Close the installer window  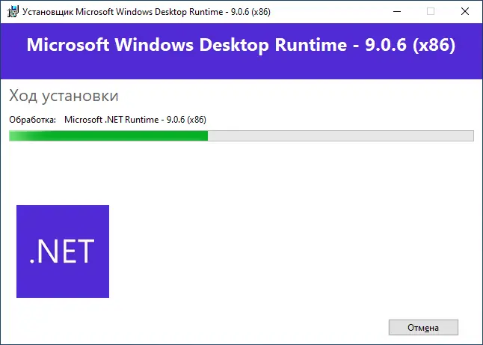click(465, 12)
